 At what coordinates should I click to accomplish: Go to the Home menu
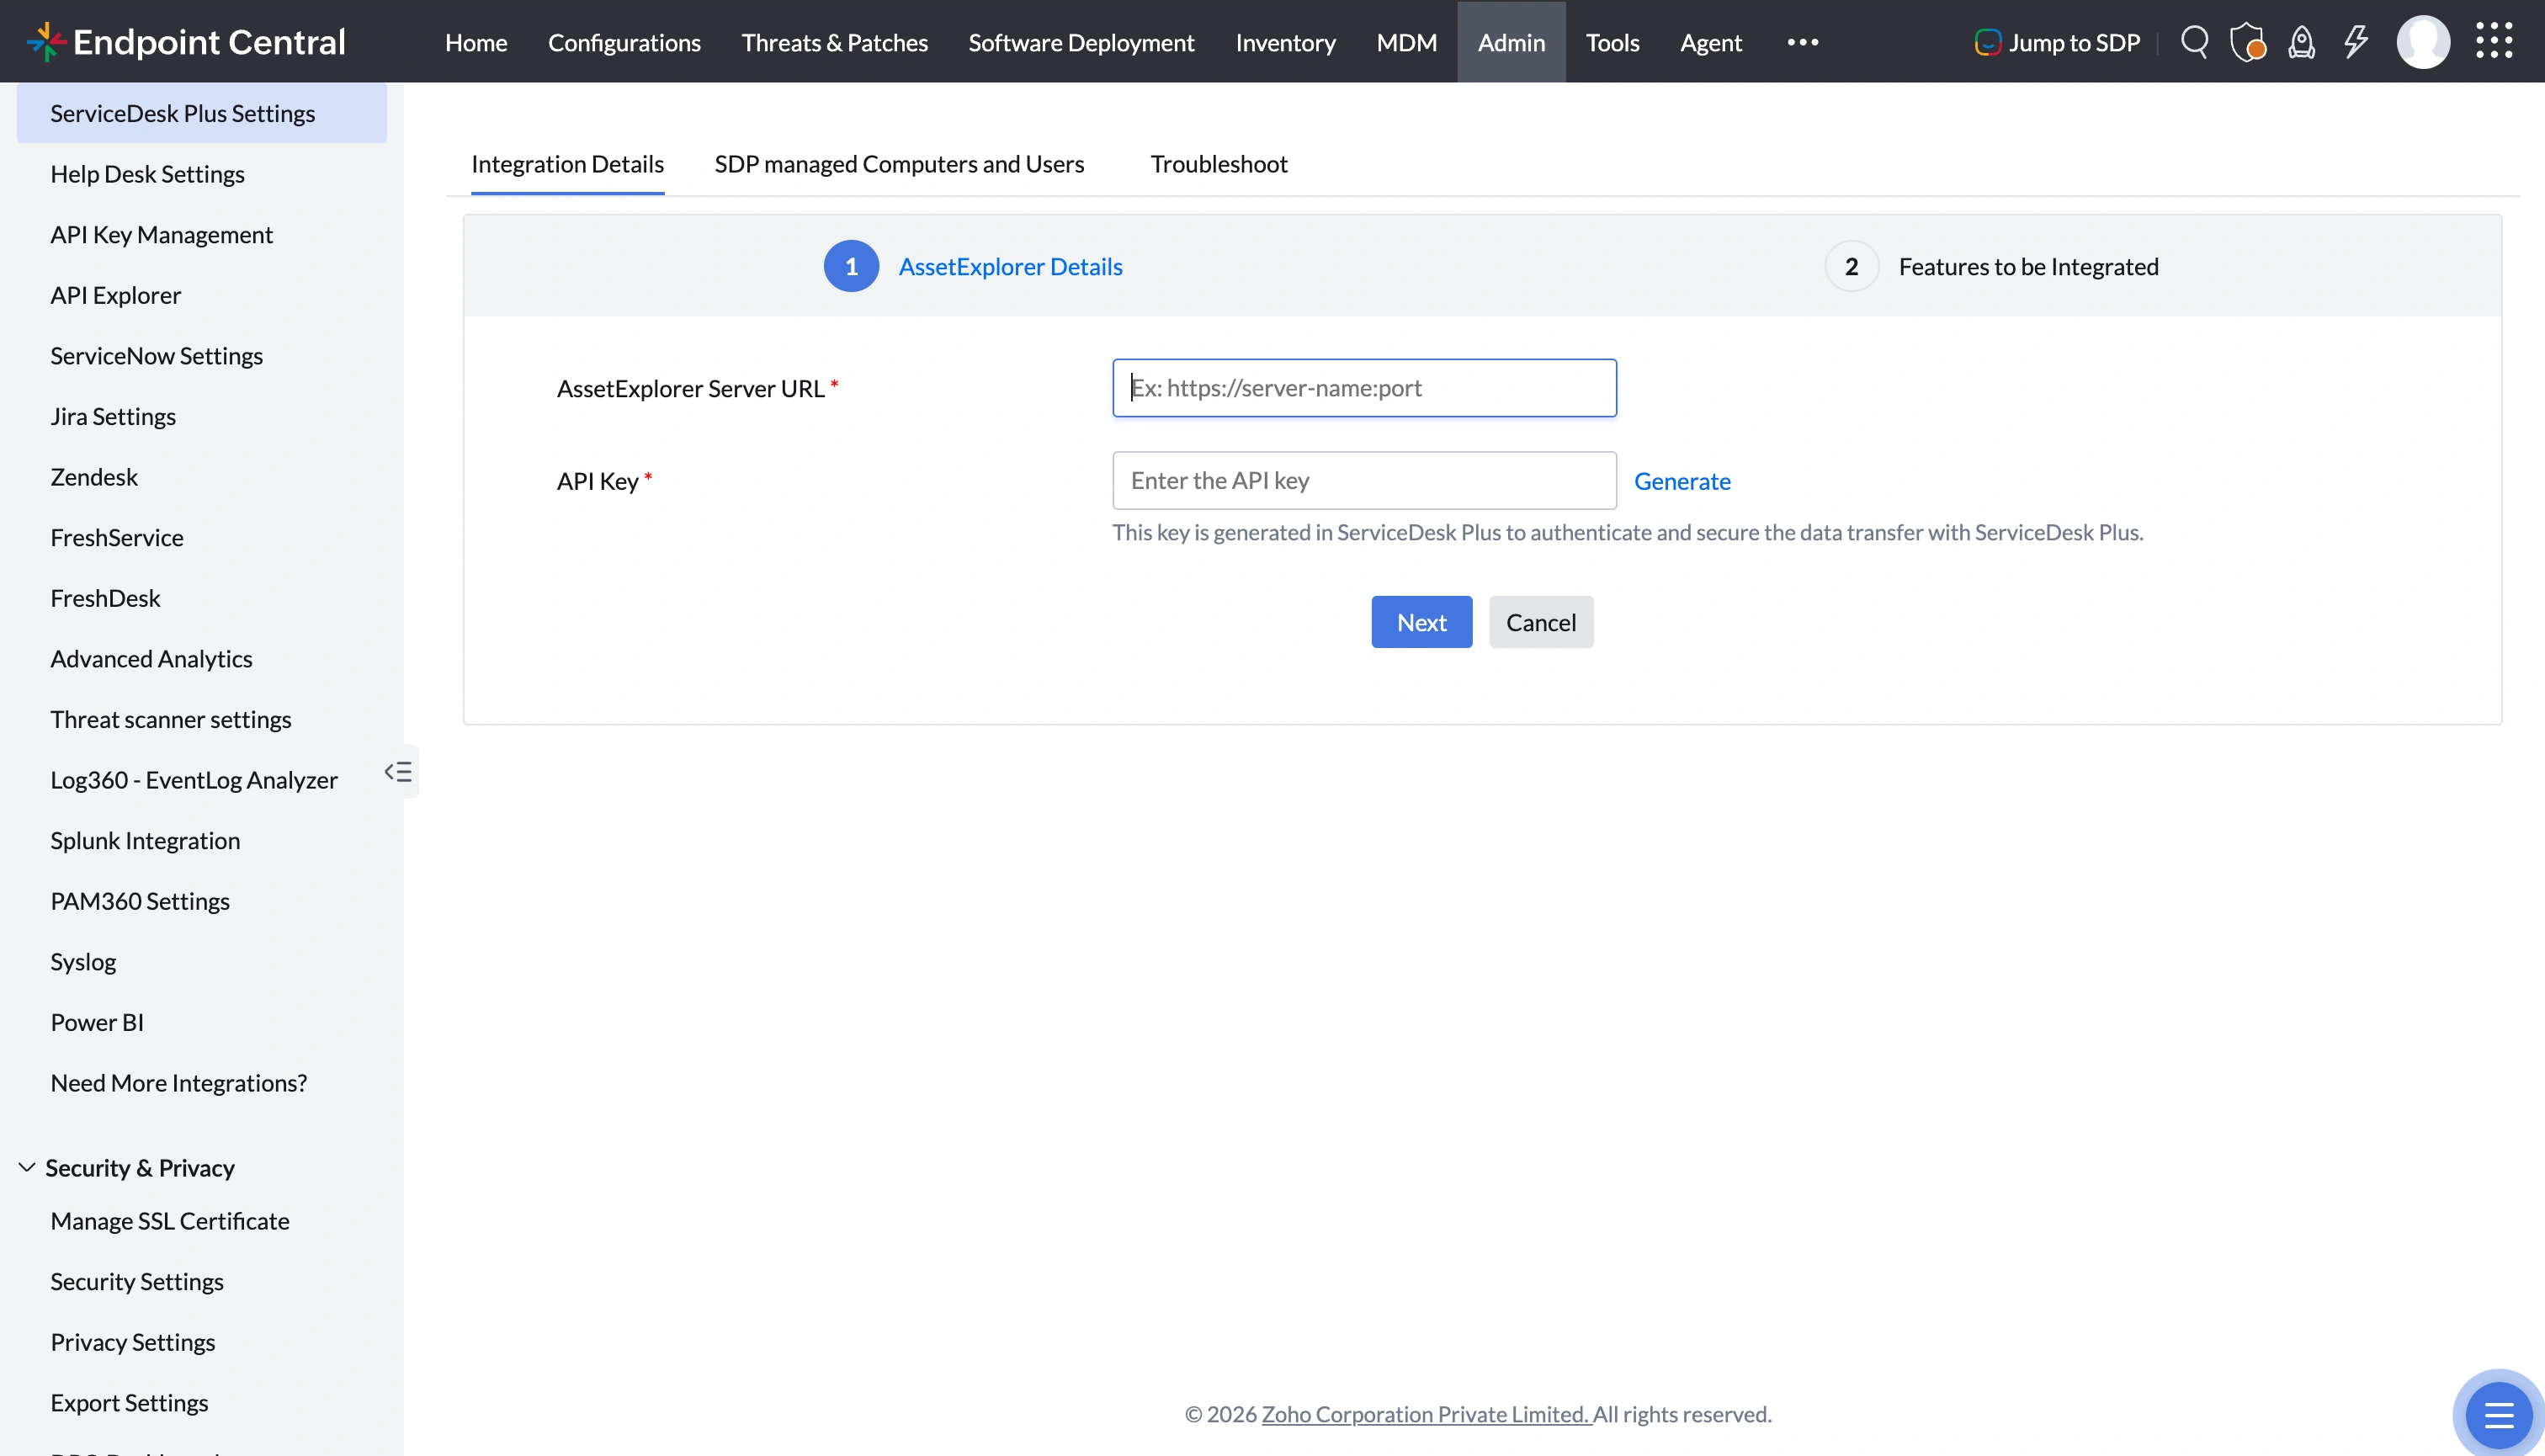(x=476, y=42)
